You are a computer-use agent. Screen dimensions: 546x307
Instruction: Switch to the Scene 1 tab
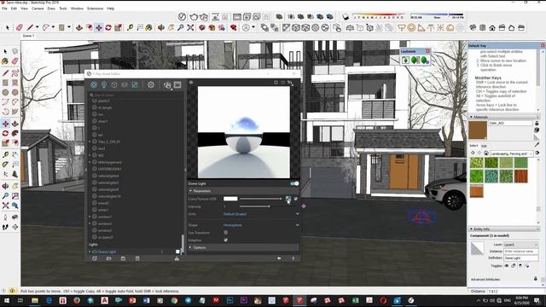point(28,36)
